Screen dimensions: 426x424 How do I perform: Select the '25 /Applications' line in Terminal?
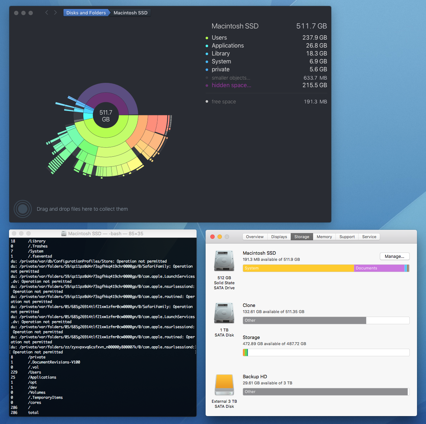point(34,377)
